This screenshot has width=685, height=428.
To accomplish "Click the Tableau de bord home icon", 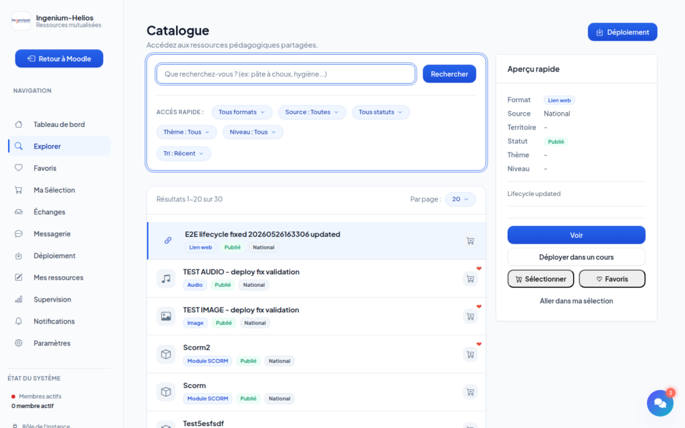I will 18,124.
